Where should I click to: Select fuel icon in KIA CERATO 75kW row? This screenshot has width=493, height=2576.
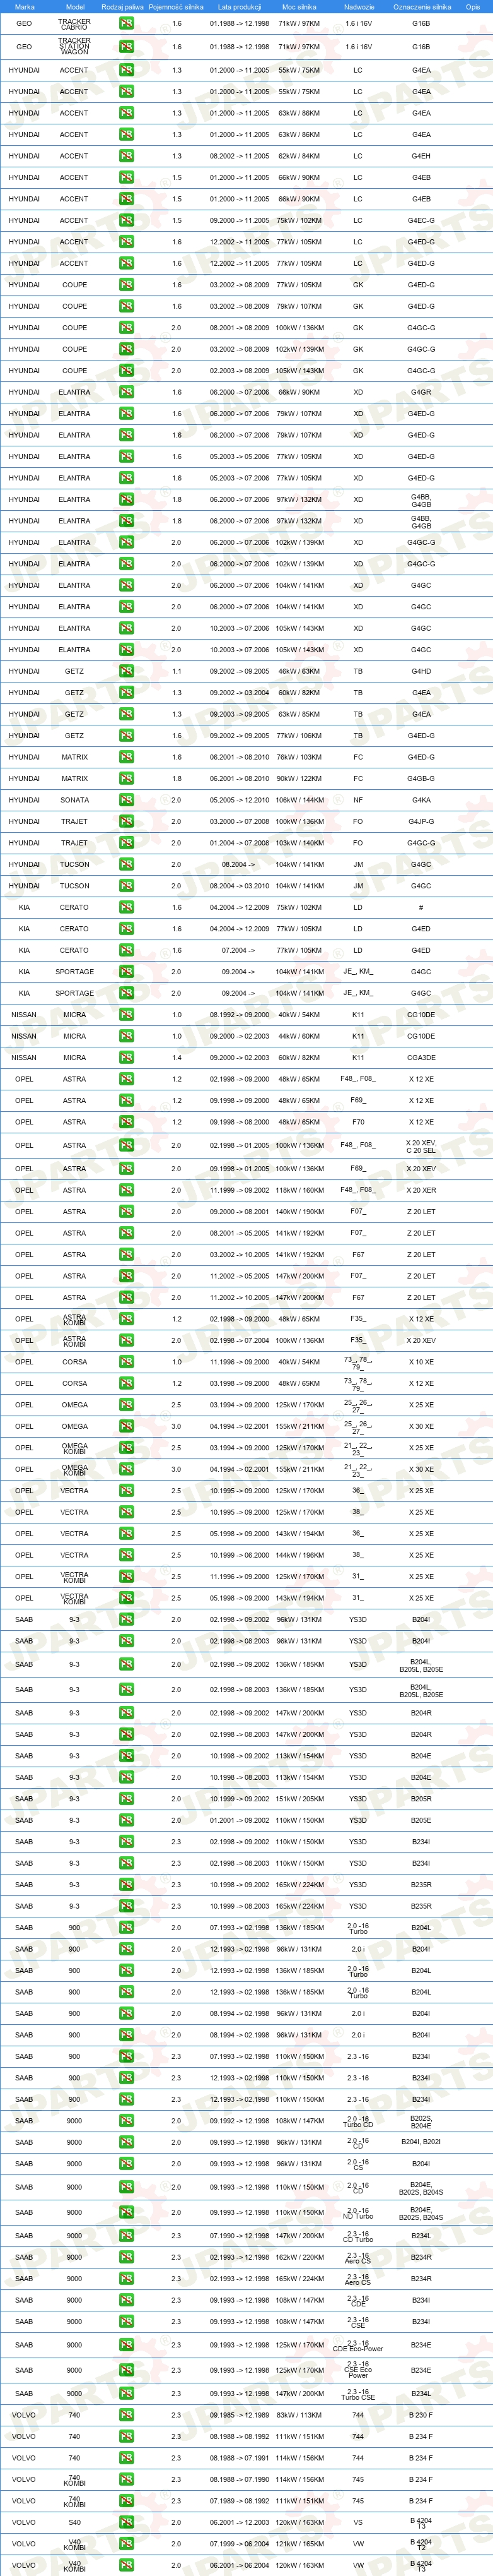click(125, 907)
